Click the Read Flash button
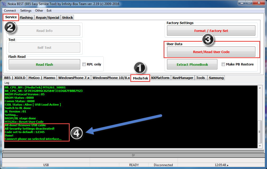Screen dimensions: 267x169 point(44,64)
